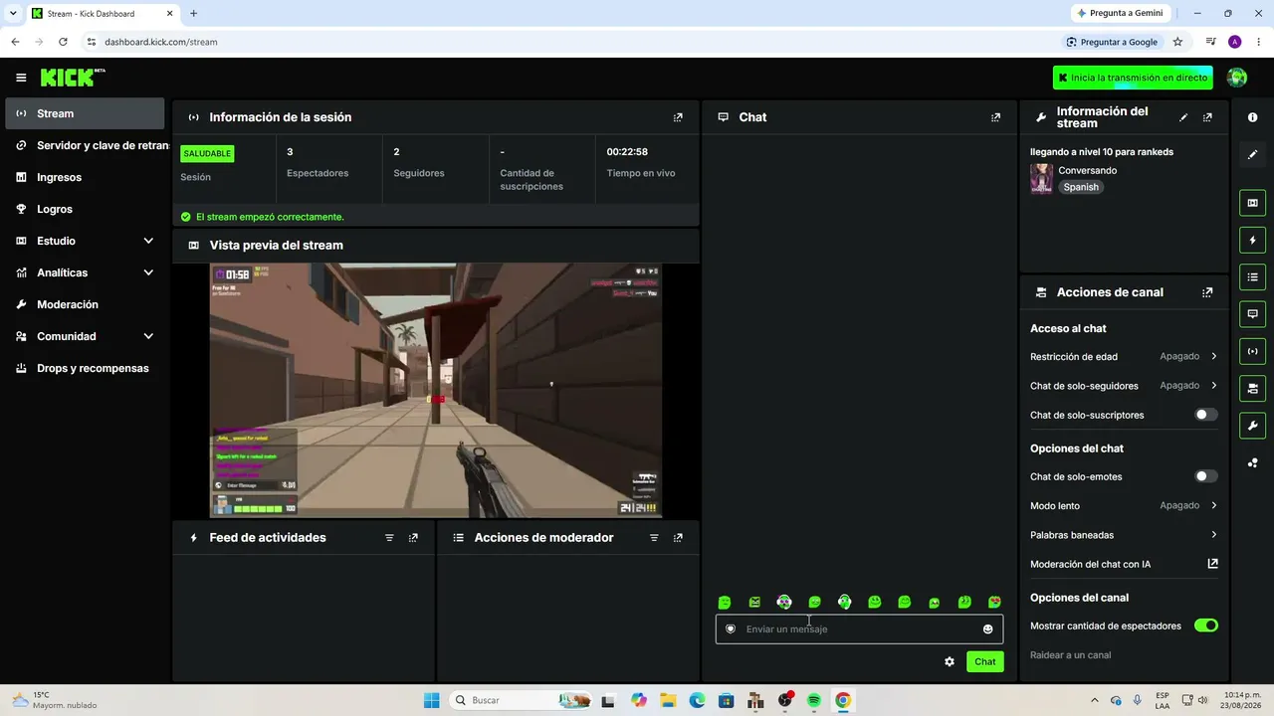This screenshot has width=1274, height=716.
Task: Open Microsoft Edge from the taskbar
Action: pos(697,700)
